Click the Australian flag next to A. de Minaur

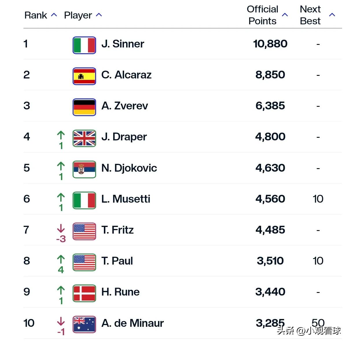84,324
